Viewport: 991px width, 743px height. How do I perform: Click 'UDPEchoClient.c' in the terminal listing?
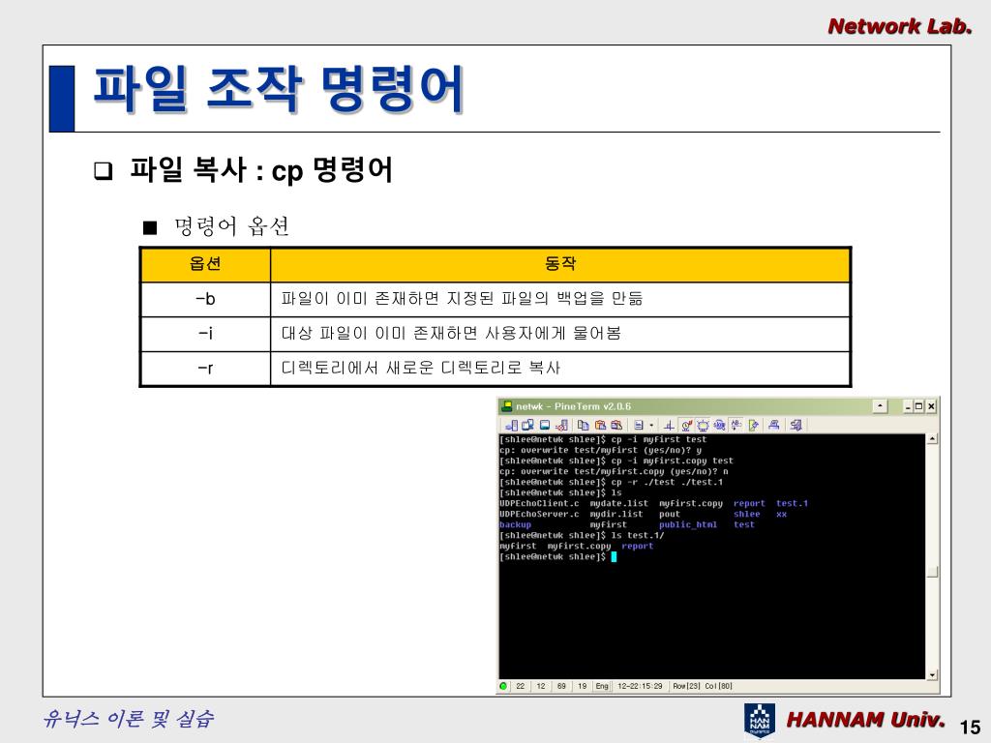539,503
